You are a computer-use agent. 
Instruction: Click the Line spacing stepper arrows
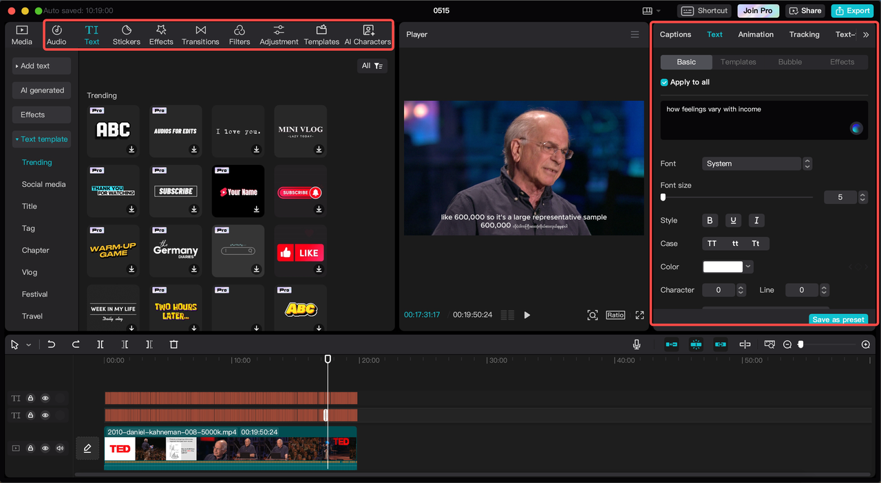(x=824, y=290)
